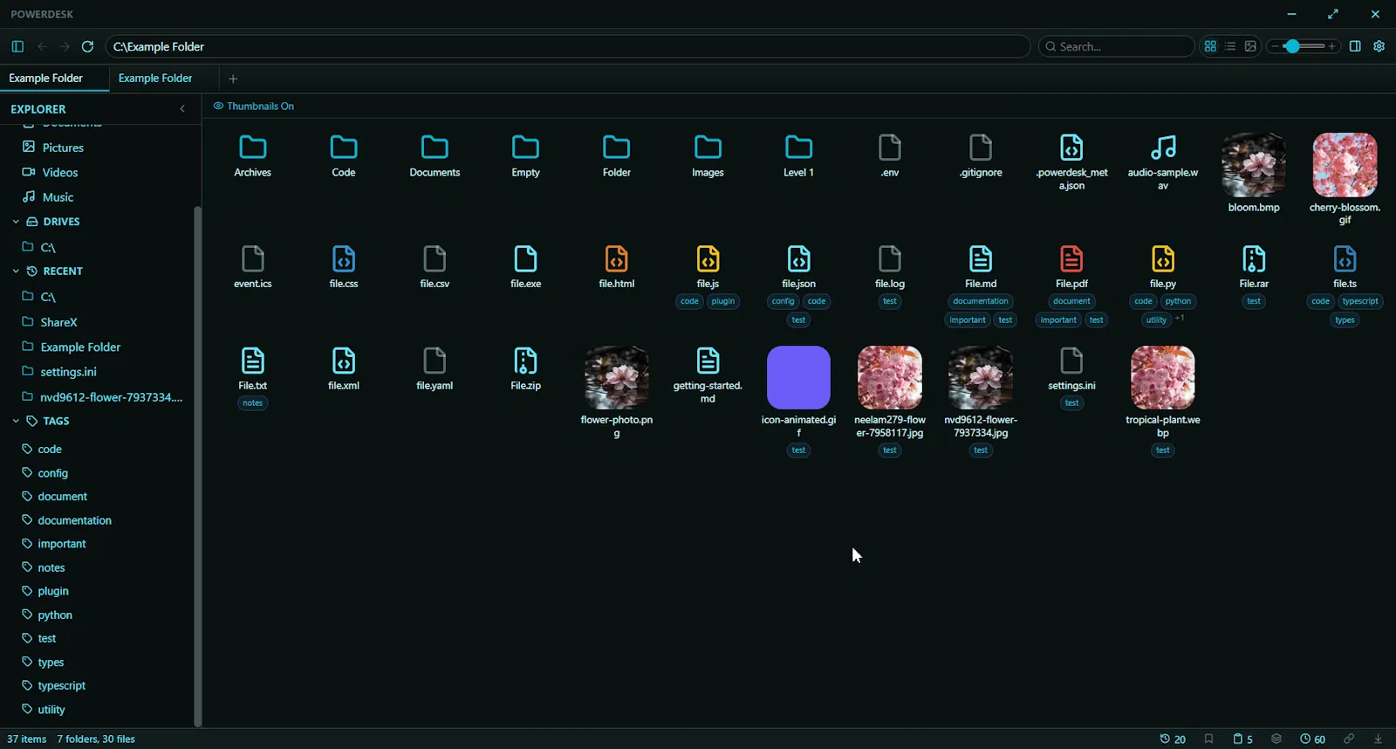Focus the Search box
The width and height of the screenshot is (1396, 749).
[x=1117, y=46]
